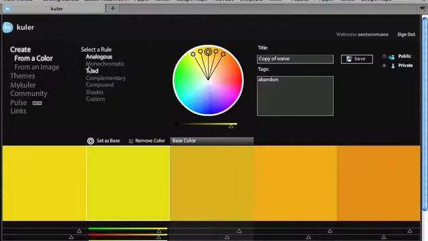Choose the Complementary rule
This screenshot has width=428, height=241.
[x=106, y=78]
